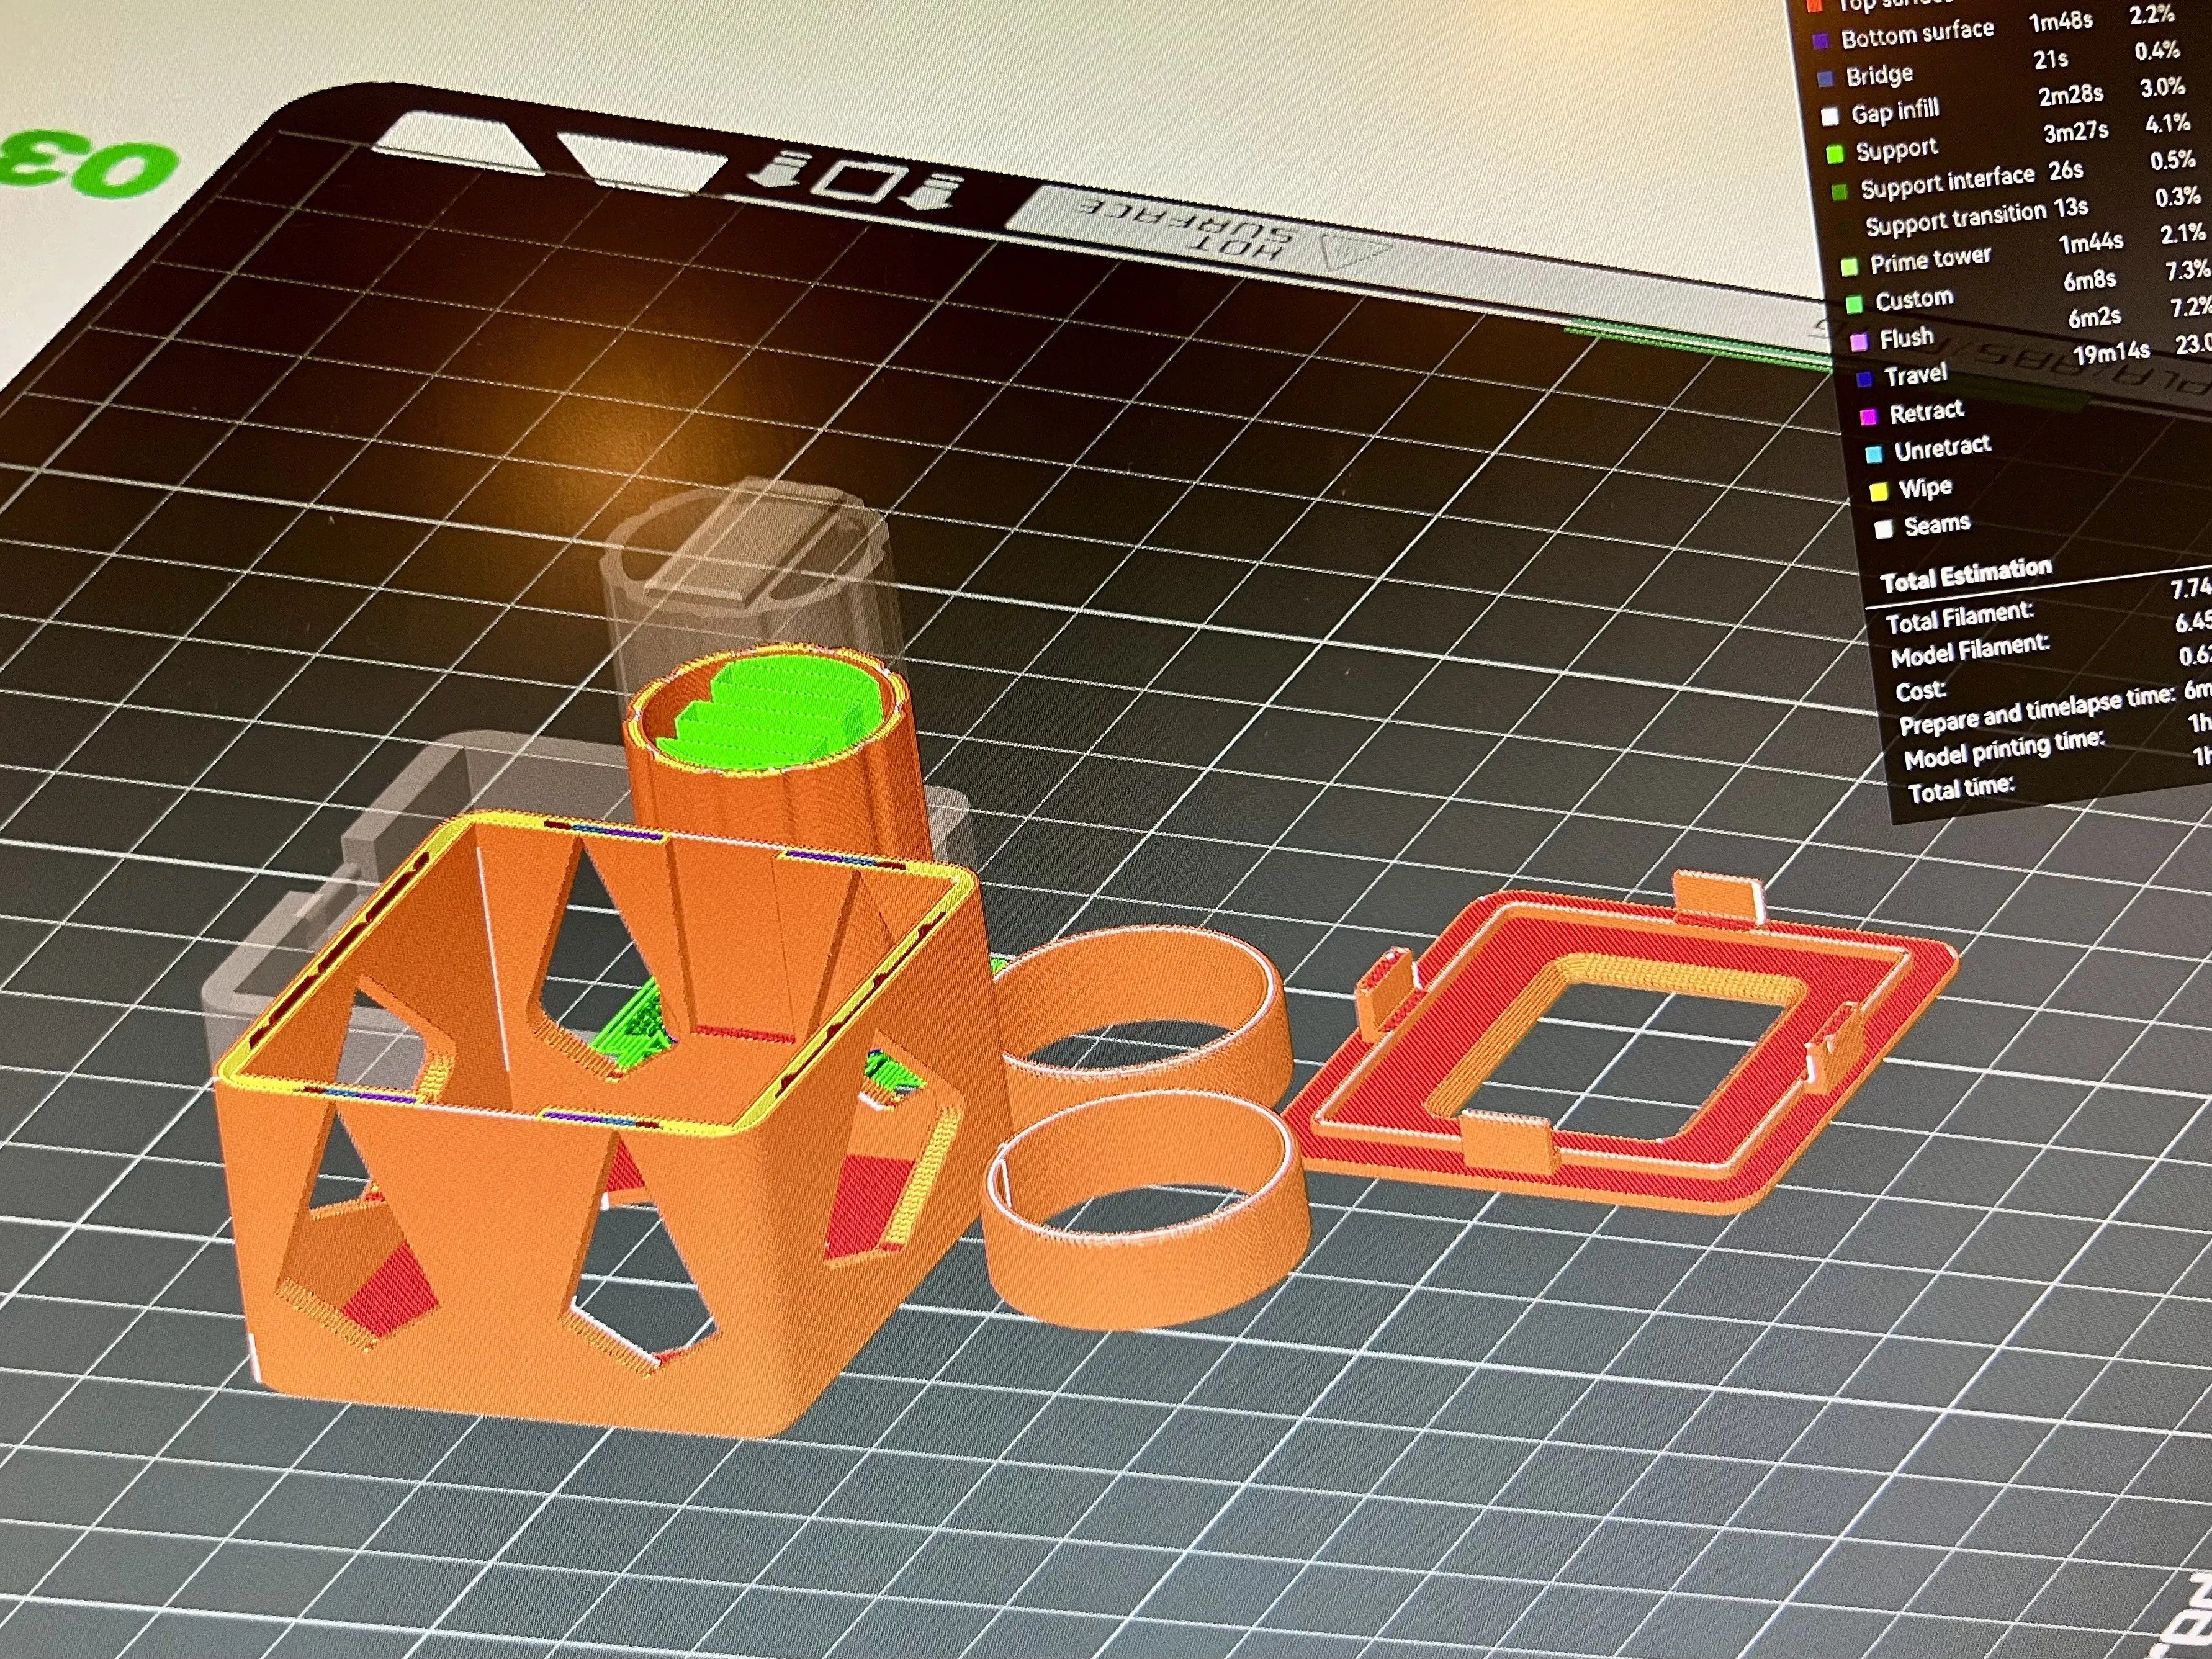Click the yellow Wipe color swatch
2212x1659 pixels.
click(1879, 492)
